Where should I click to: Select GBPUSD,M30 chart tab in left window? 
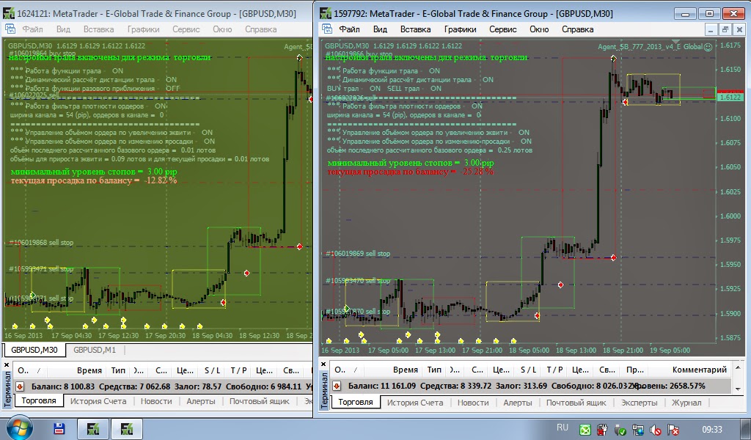(34, 350)
